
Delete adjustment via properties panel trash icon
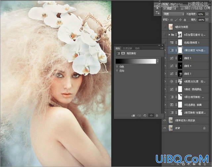157,116
